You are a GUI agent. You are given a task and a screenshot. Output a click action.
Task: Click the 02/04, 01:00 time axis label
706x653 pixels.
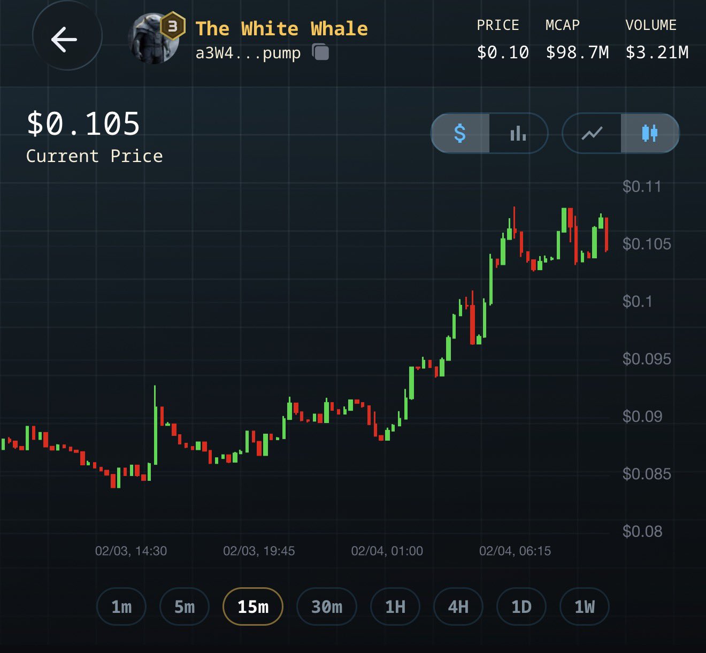click(387, 551)
